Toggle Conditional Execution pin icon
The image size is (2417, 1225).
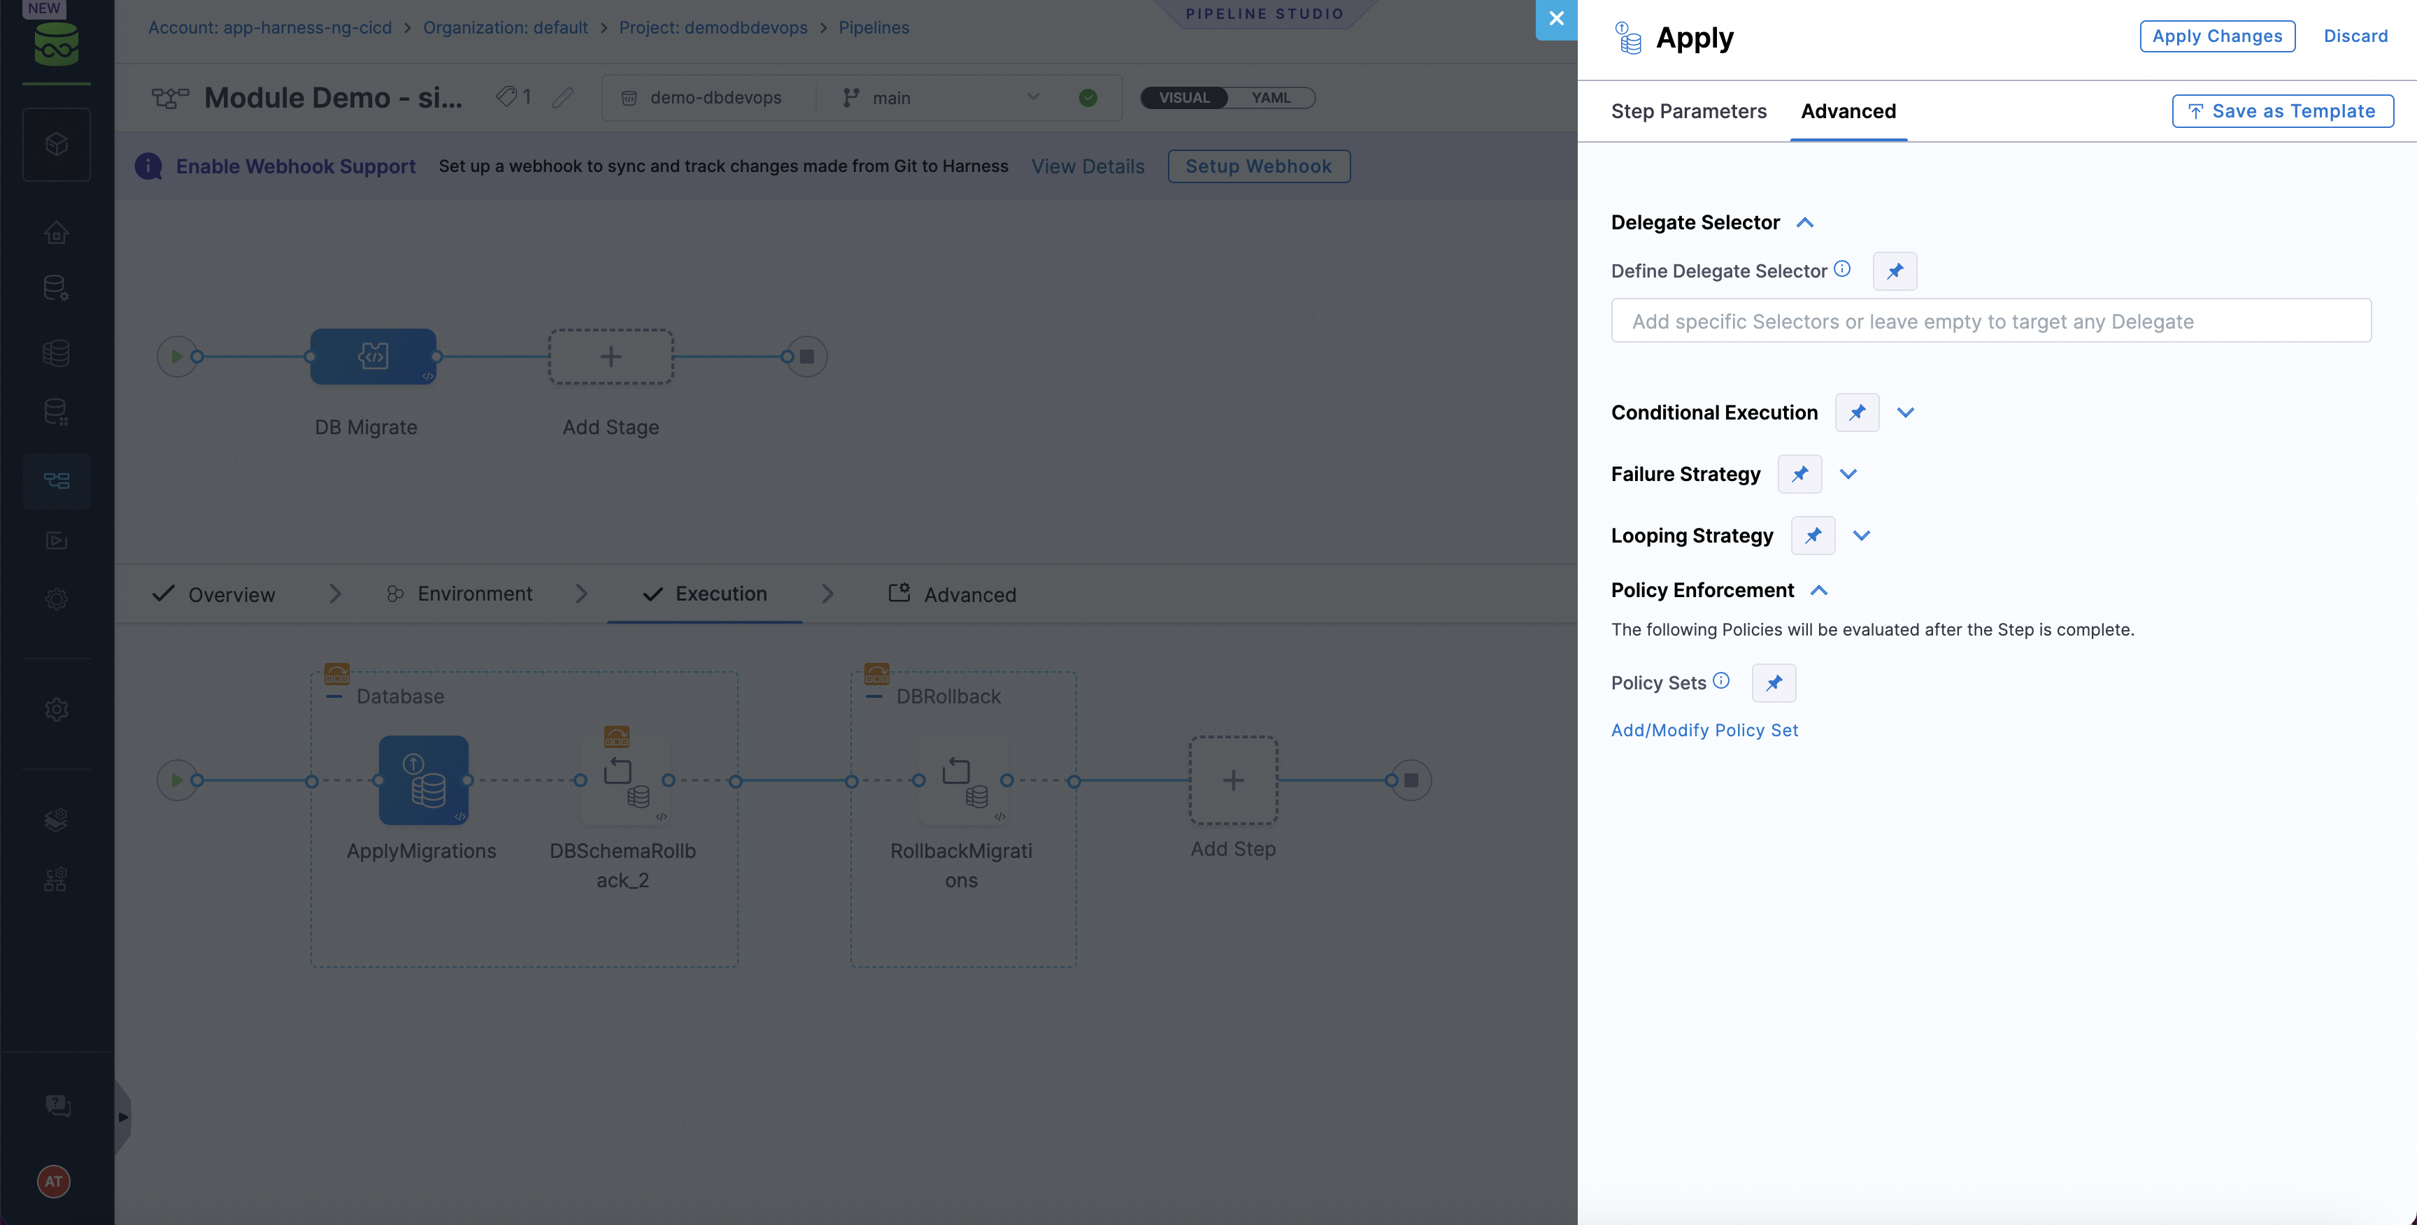pos(1858,411)
